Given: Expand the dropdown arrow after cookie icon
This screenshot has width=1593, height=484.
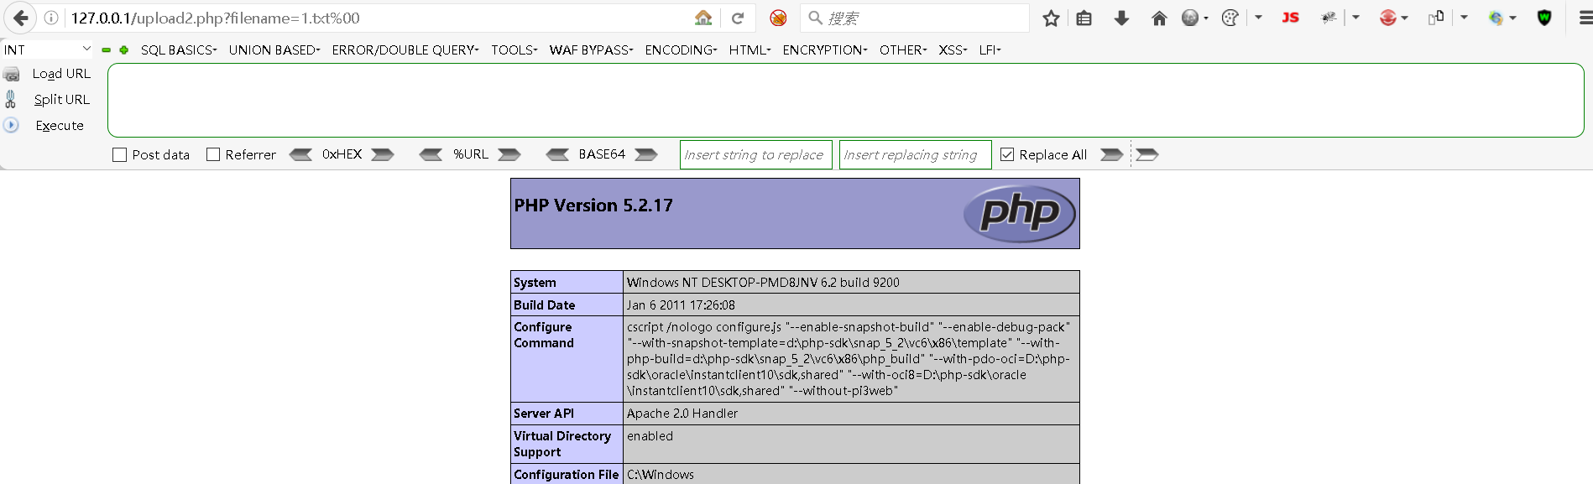Looking at the screenshot, I should point(1258,18).
